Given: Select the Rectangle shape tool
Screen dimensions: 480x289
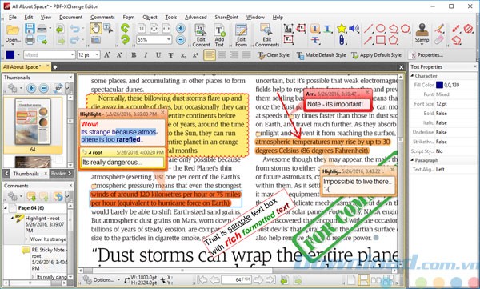Looking at the screenshot, I should (380, 40).
